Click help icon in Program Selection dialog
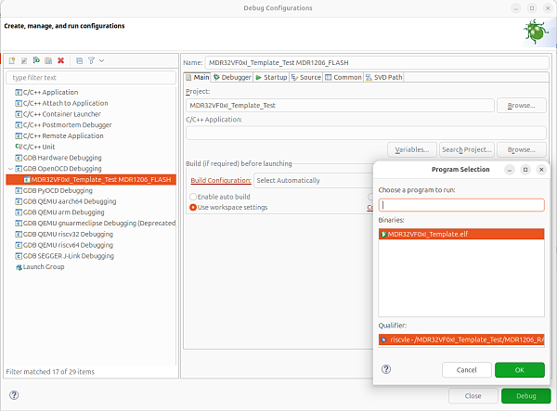 pos(386,369)
